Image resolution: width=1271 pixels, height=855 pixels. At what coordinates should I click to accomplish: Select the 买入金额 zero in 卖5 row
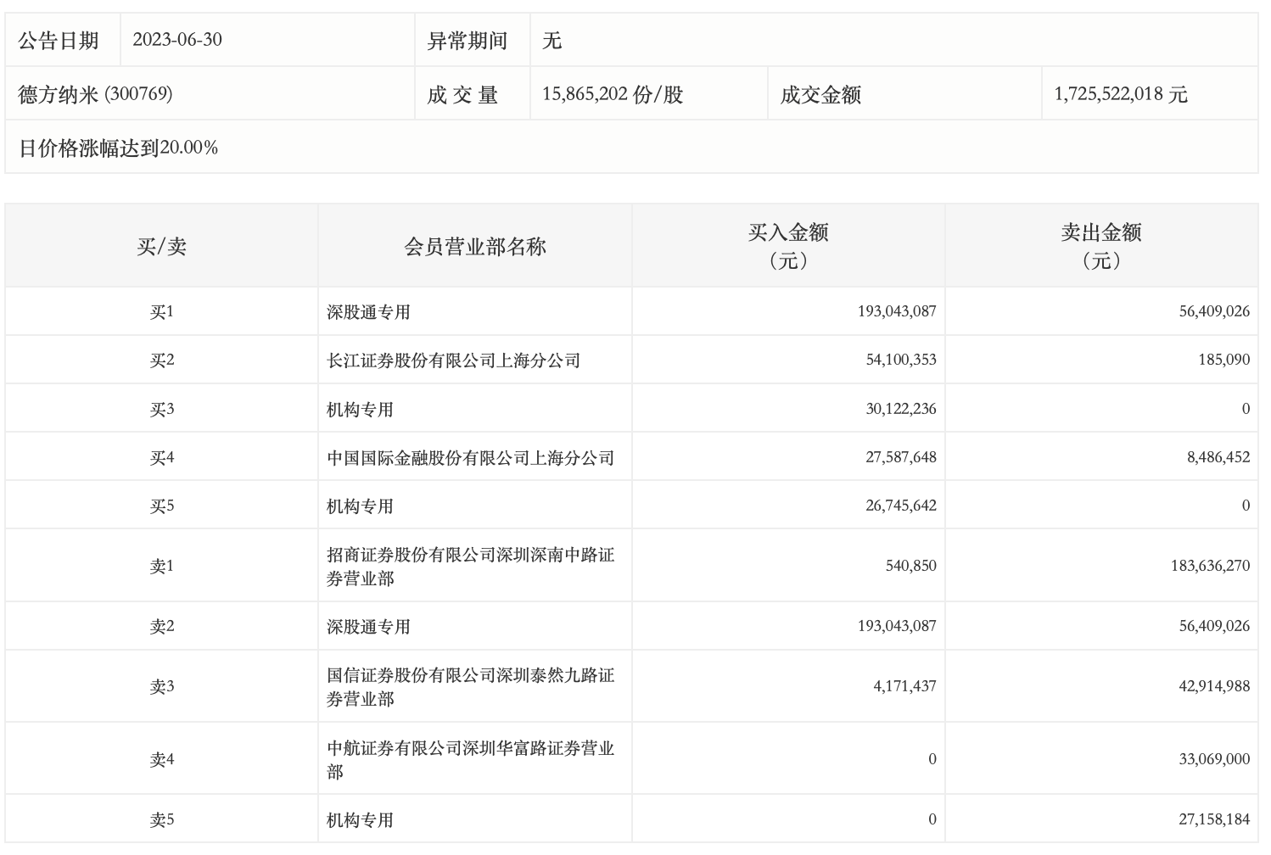(x=932, y=819)
